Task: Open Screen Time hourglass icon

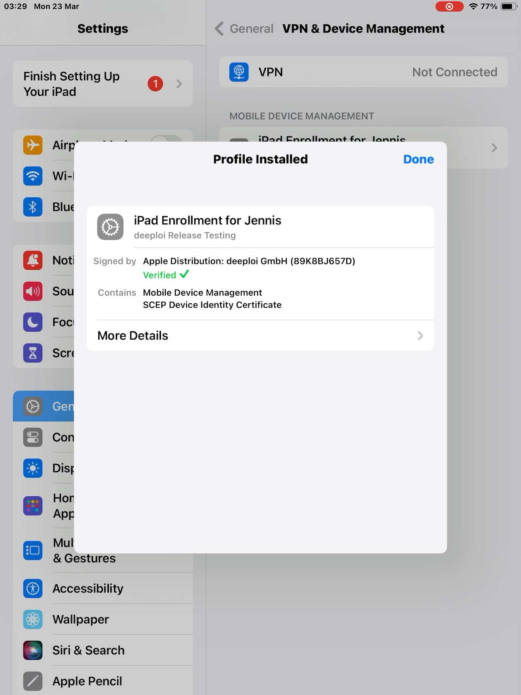Action: coord(33,353)
